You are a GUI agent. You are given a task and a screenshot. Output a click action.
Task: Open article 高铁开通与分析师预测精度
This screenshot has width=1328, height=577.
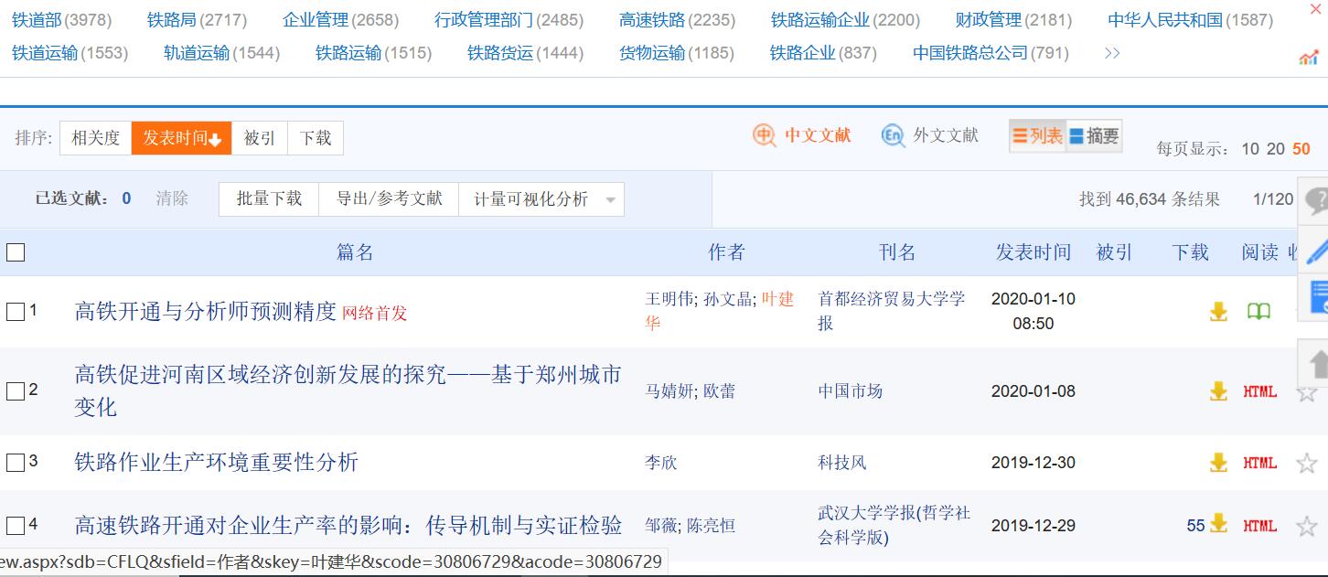[x=206, y=312]
